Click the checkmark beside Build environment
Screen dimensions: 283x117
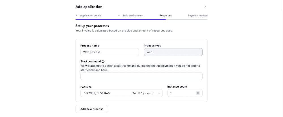click(119, 16)
